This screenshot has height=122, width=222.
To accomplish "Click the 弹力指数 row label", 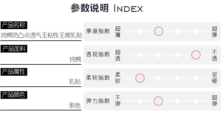I will [98, 101].
